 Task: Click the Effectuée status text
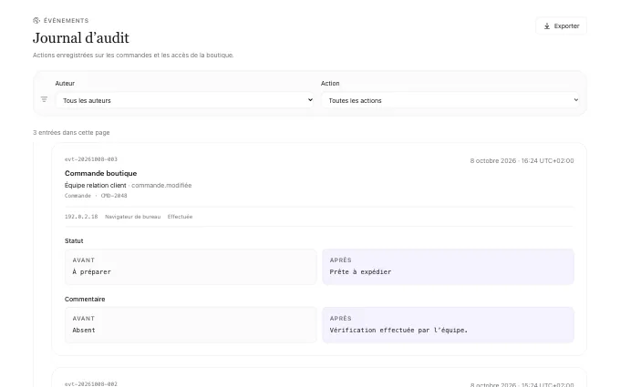(x=180, y=217)
